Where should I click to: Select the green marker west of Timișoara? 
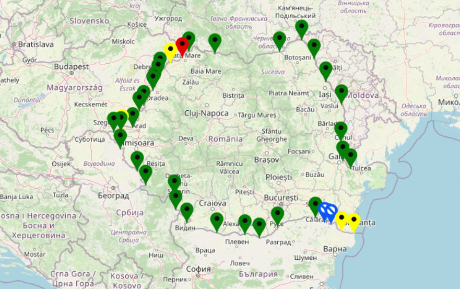120,137
